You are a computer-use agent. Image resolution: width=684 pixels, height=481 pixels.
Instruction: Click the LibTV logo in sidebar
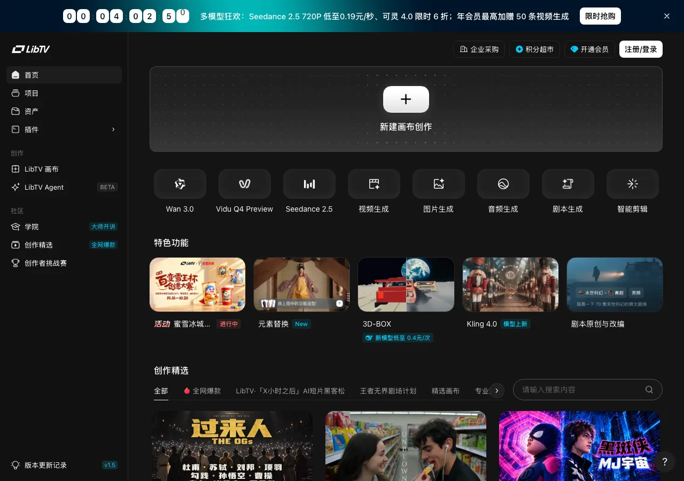click(31, 49)
